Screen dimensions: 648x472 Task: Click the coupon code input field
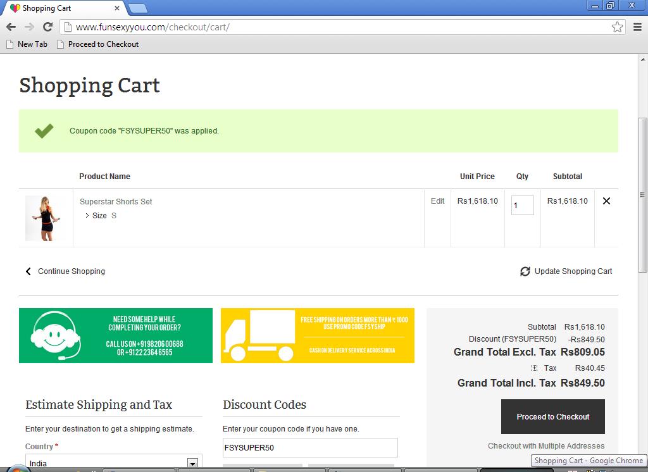tap(310, 447)
